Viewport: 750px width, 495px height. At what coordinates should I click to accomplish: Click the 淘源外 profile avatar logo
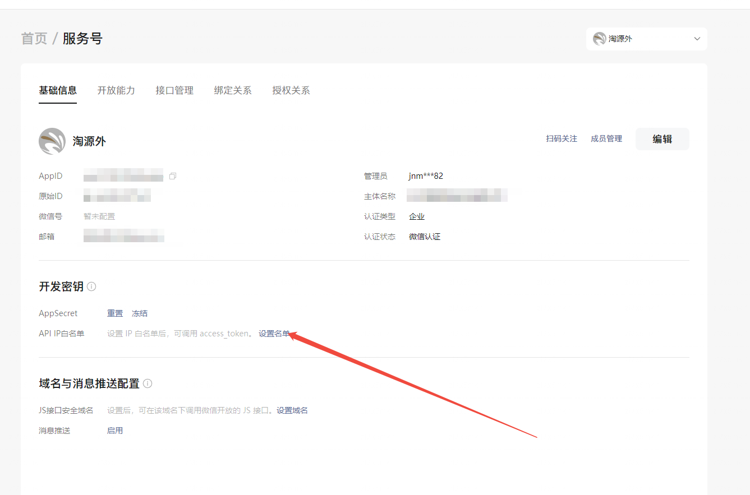pos(52,141)
